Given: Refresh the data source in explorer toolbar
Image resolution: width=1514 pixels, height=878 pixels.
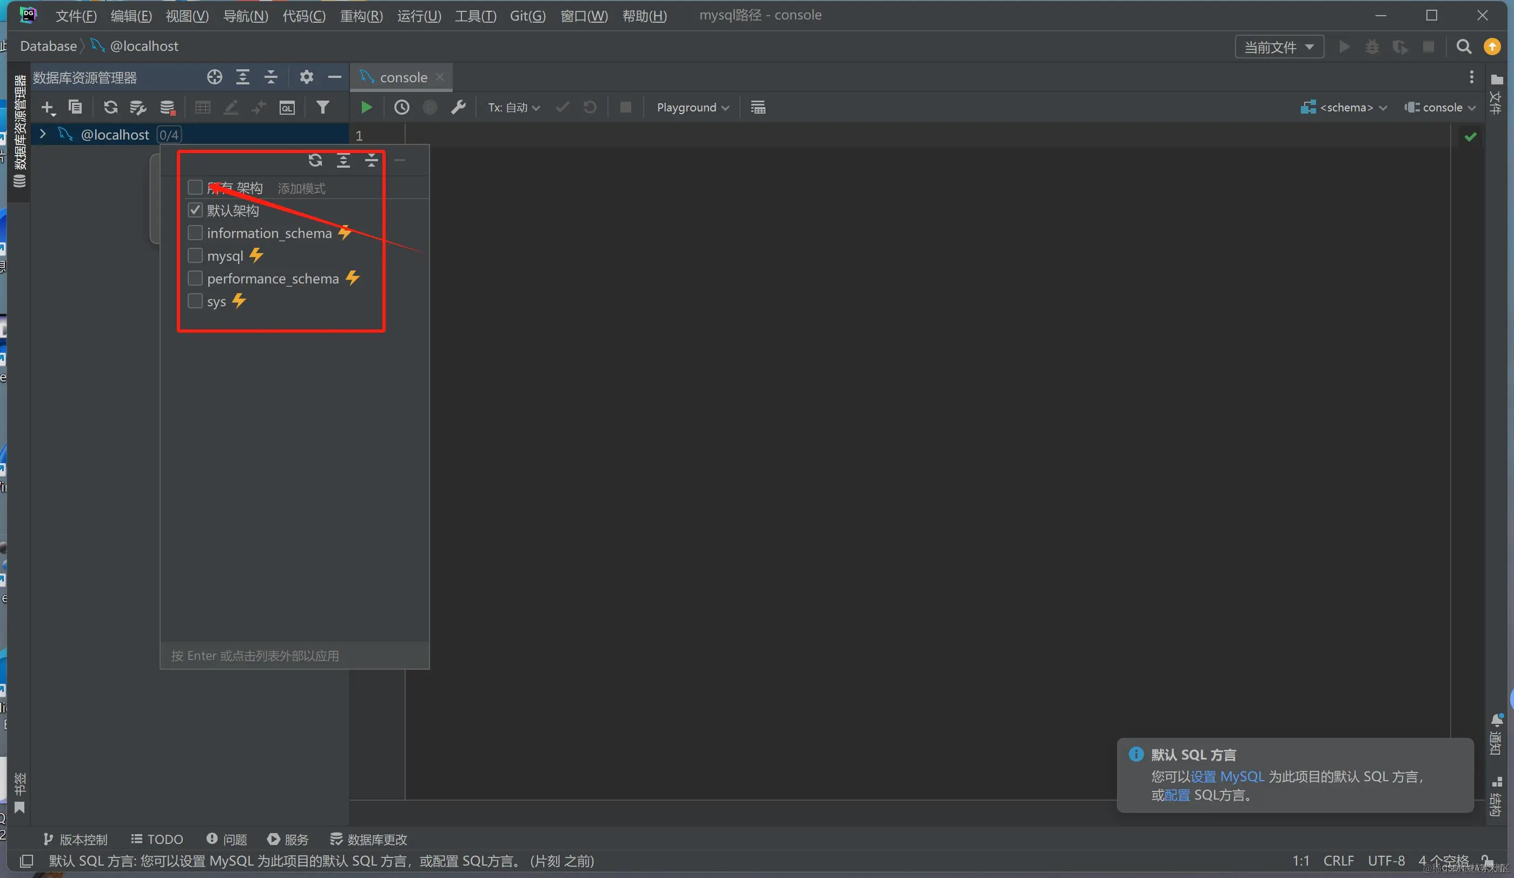Looking at the screenshot, I should pyautogui.click(x=110, y=108).
